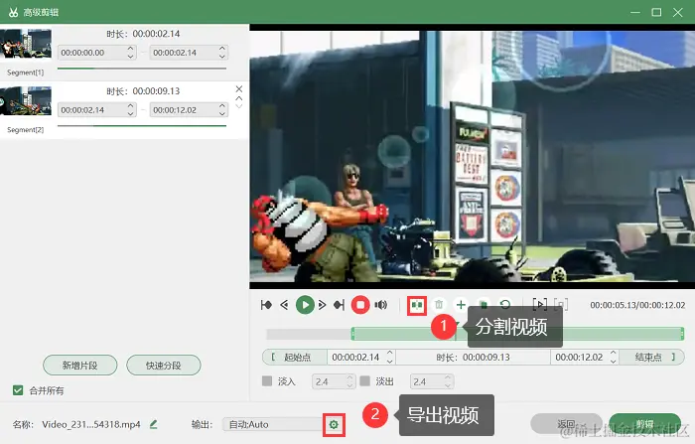Click the 快速分段 button

[164, 366]
